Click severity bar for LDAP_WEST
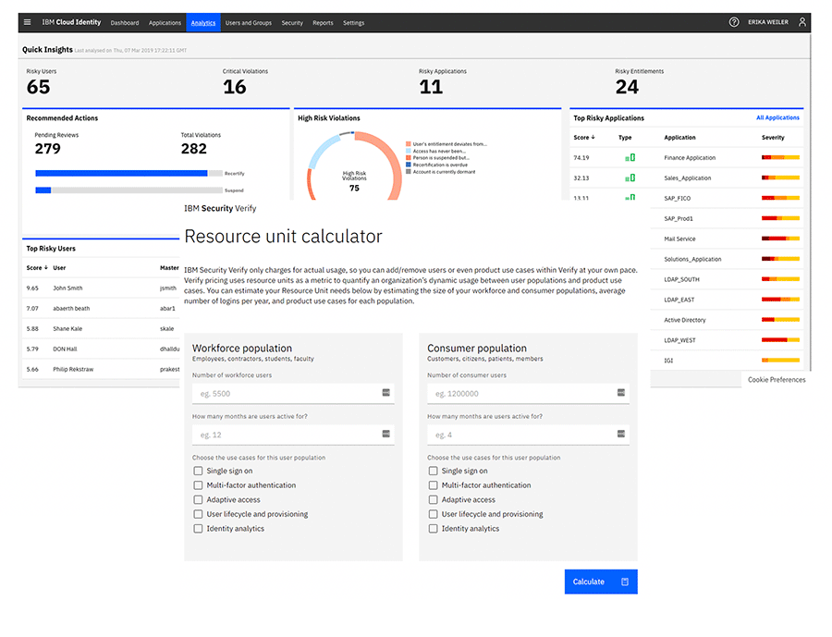The height and width of the screenshot is (637, 832). pyautogui.click(x=780, y=340)
